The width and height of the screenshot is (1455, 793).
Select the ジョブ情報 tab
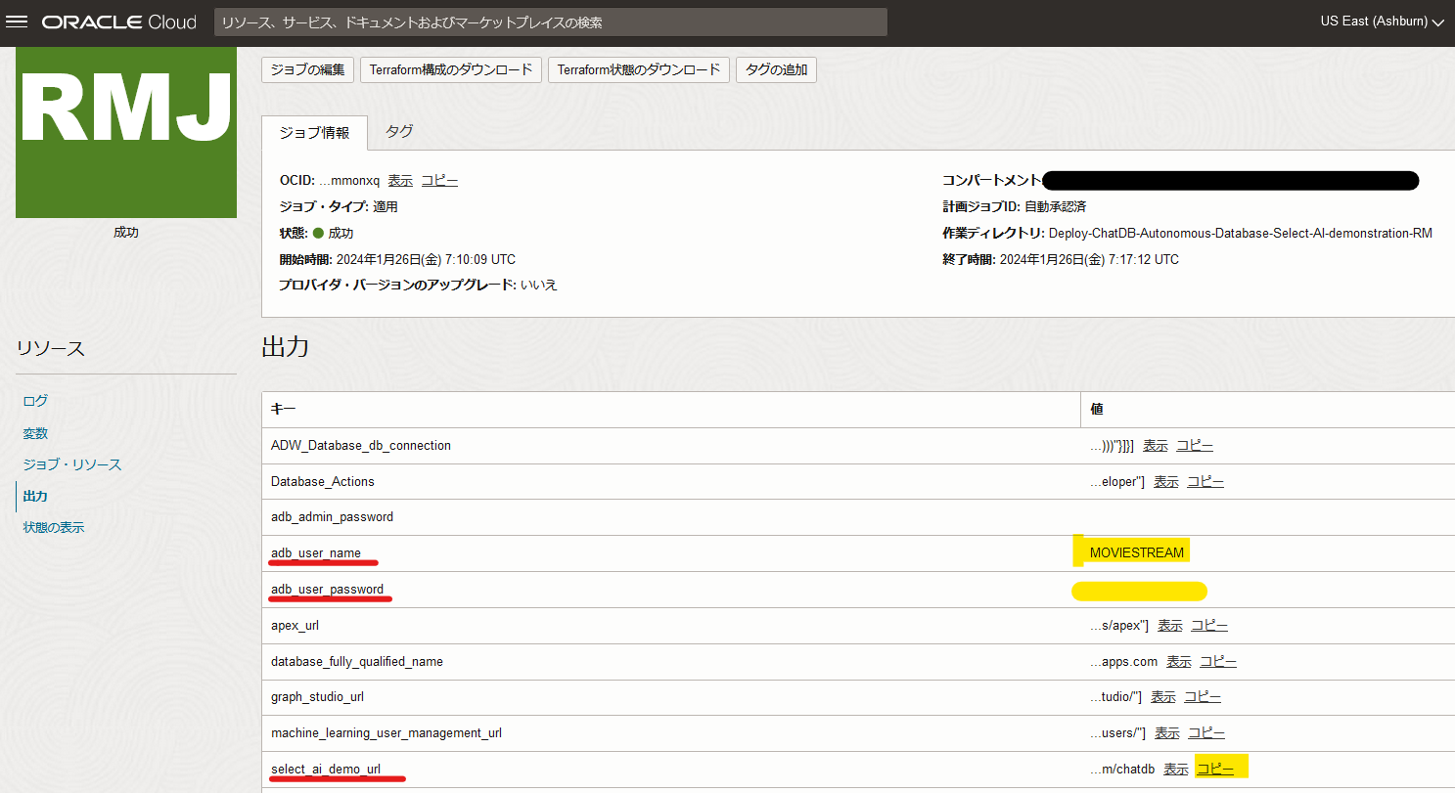[314, 133]
